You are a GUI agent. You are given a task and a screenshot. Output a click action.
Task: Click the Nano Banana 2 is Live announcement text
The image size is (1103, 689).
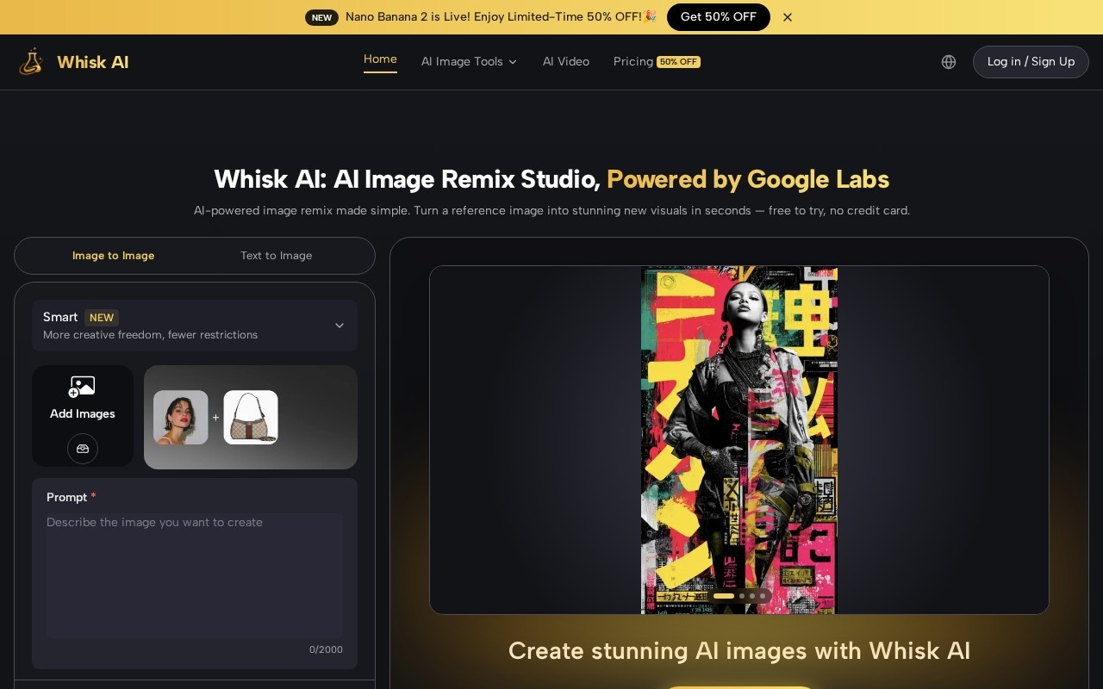[501, 17]
